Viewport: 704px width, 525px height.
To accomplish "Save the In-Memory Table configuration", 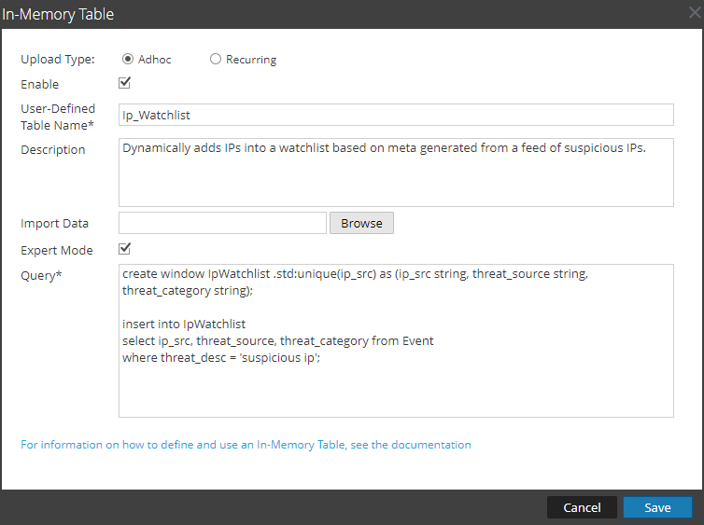I will [657, 507].
